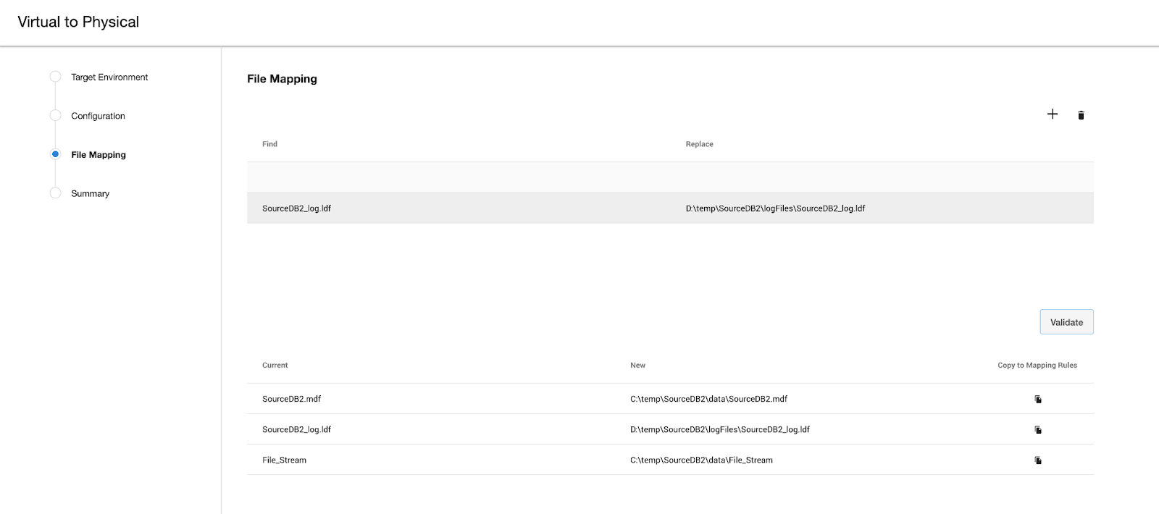Click the empty Replace field in first rule row
This screenshot has height=514, width=1159.
pyautogui.click(x=884, y=177)
